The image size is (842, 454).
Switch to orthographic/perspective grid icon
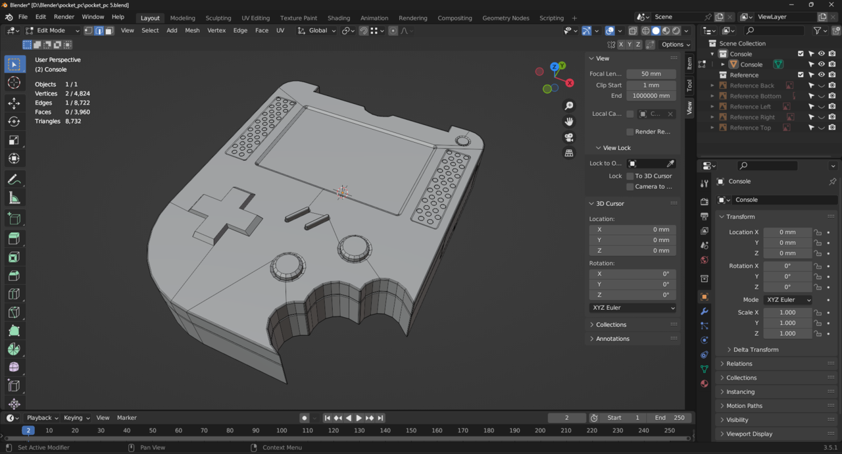(x=569, y=153)
